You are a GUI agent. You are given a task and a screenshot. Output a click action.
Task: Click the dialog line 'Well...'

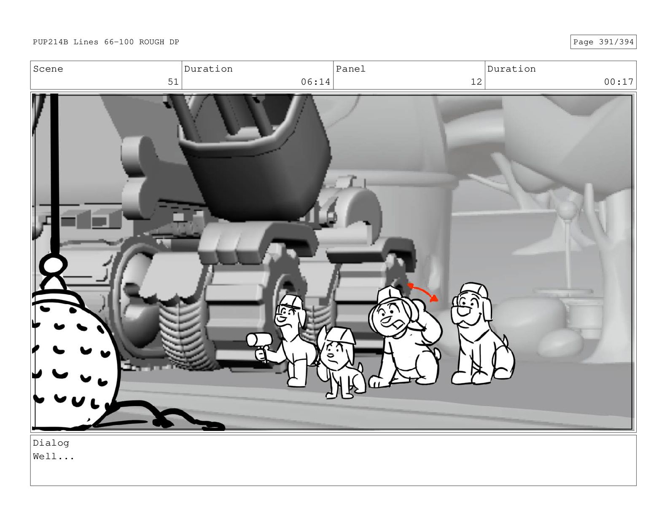click(54, 457)
